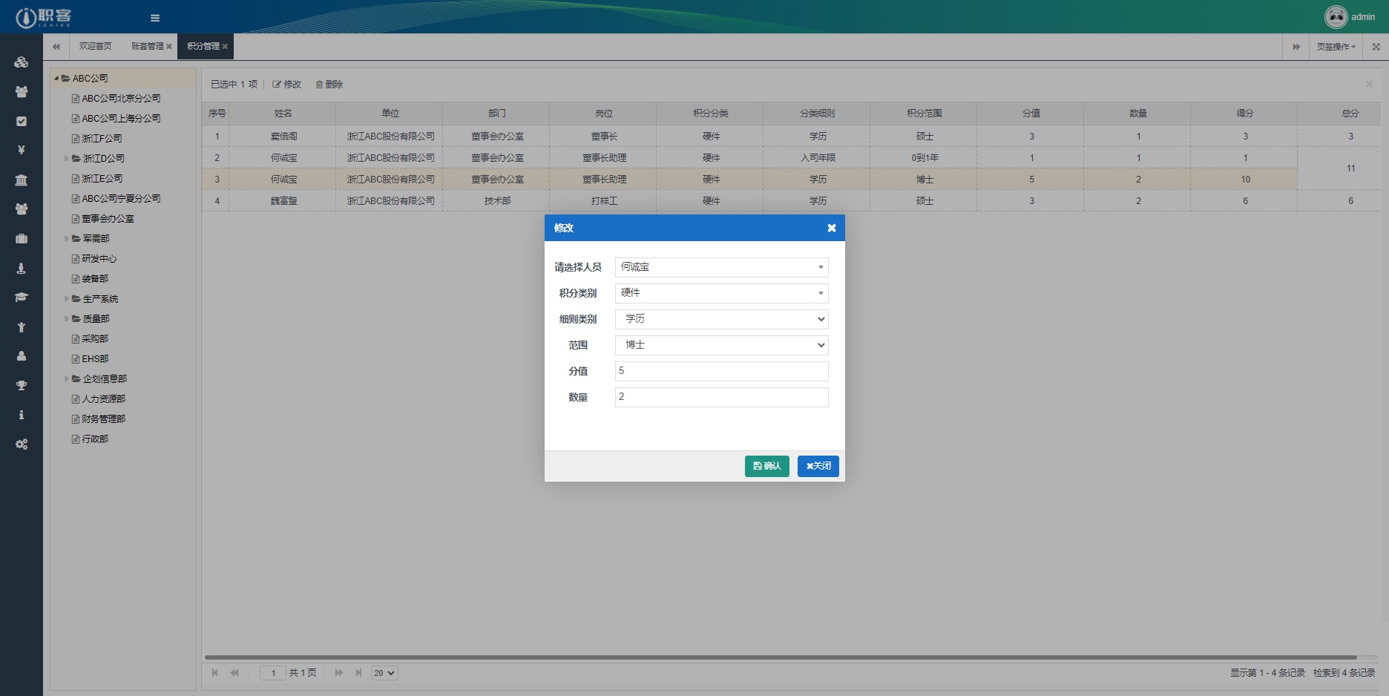The height and width of the screenshot is (696, 1389).
Task: Switch to the 欢迎首页 tab
Action: point(95,46)
